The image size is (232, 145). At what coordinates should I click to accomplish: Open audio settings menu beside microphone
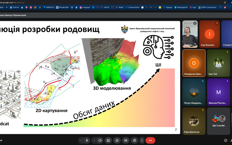pos(81,140)
